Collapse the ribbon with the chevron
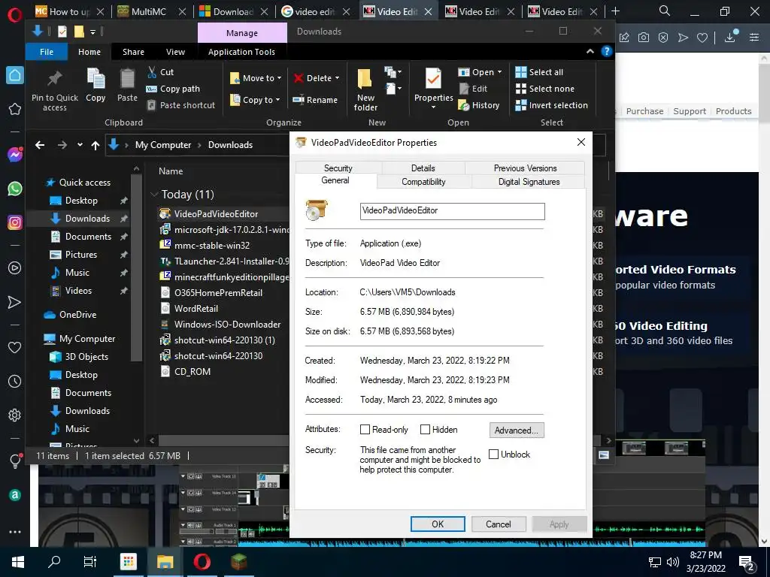 [x=590, y=52]
